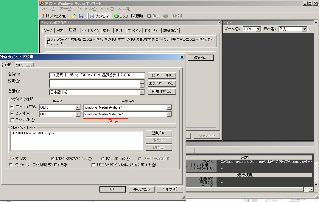Click the Add (追加) bit rate button
This screenshot has width=319, height=202.
point(159,133)
